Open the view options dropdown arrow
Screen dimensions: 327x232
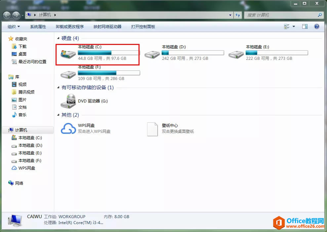[x=294, y=26]
